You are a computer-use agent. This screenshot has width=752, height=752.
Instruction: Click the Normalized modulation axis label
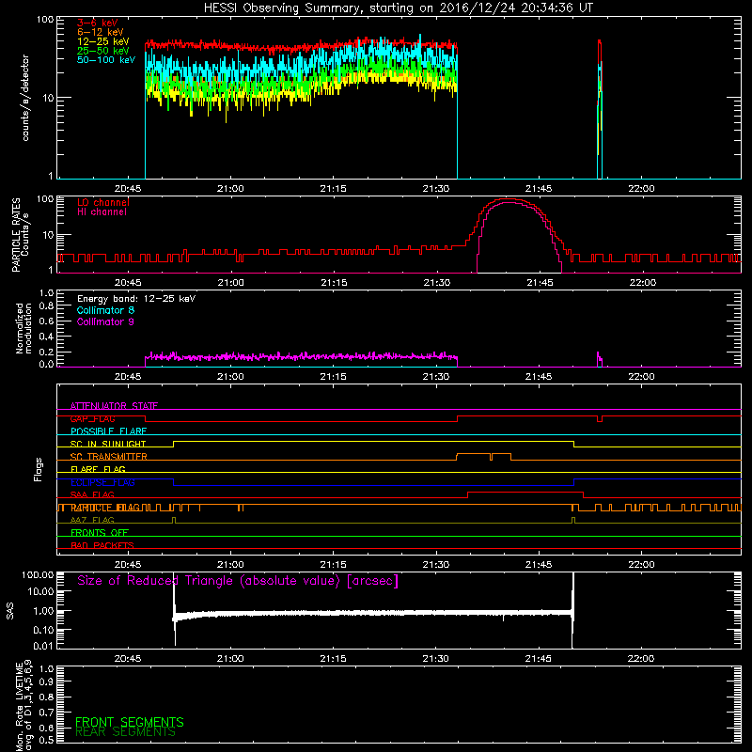(x=24, y=328)
